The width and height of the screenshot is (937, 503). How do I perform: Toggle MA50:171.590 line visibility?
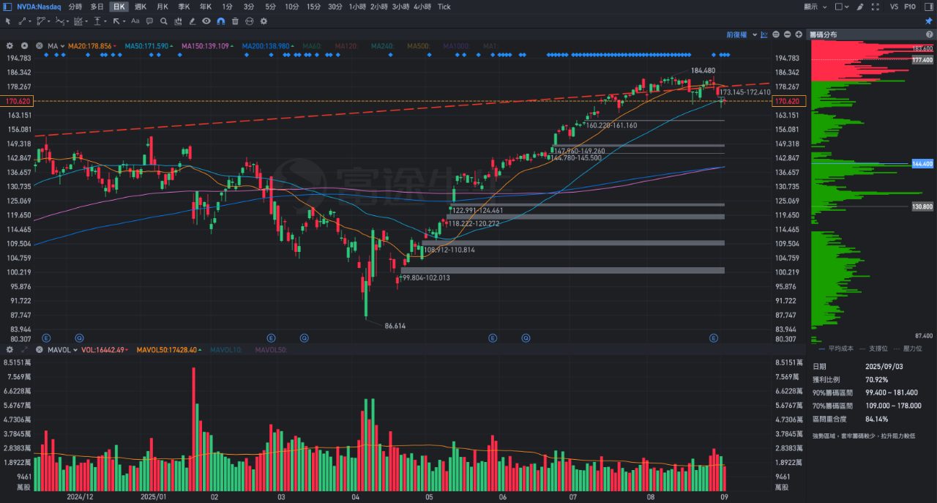[147, 46]
